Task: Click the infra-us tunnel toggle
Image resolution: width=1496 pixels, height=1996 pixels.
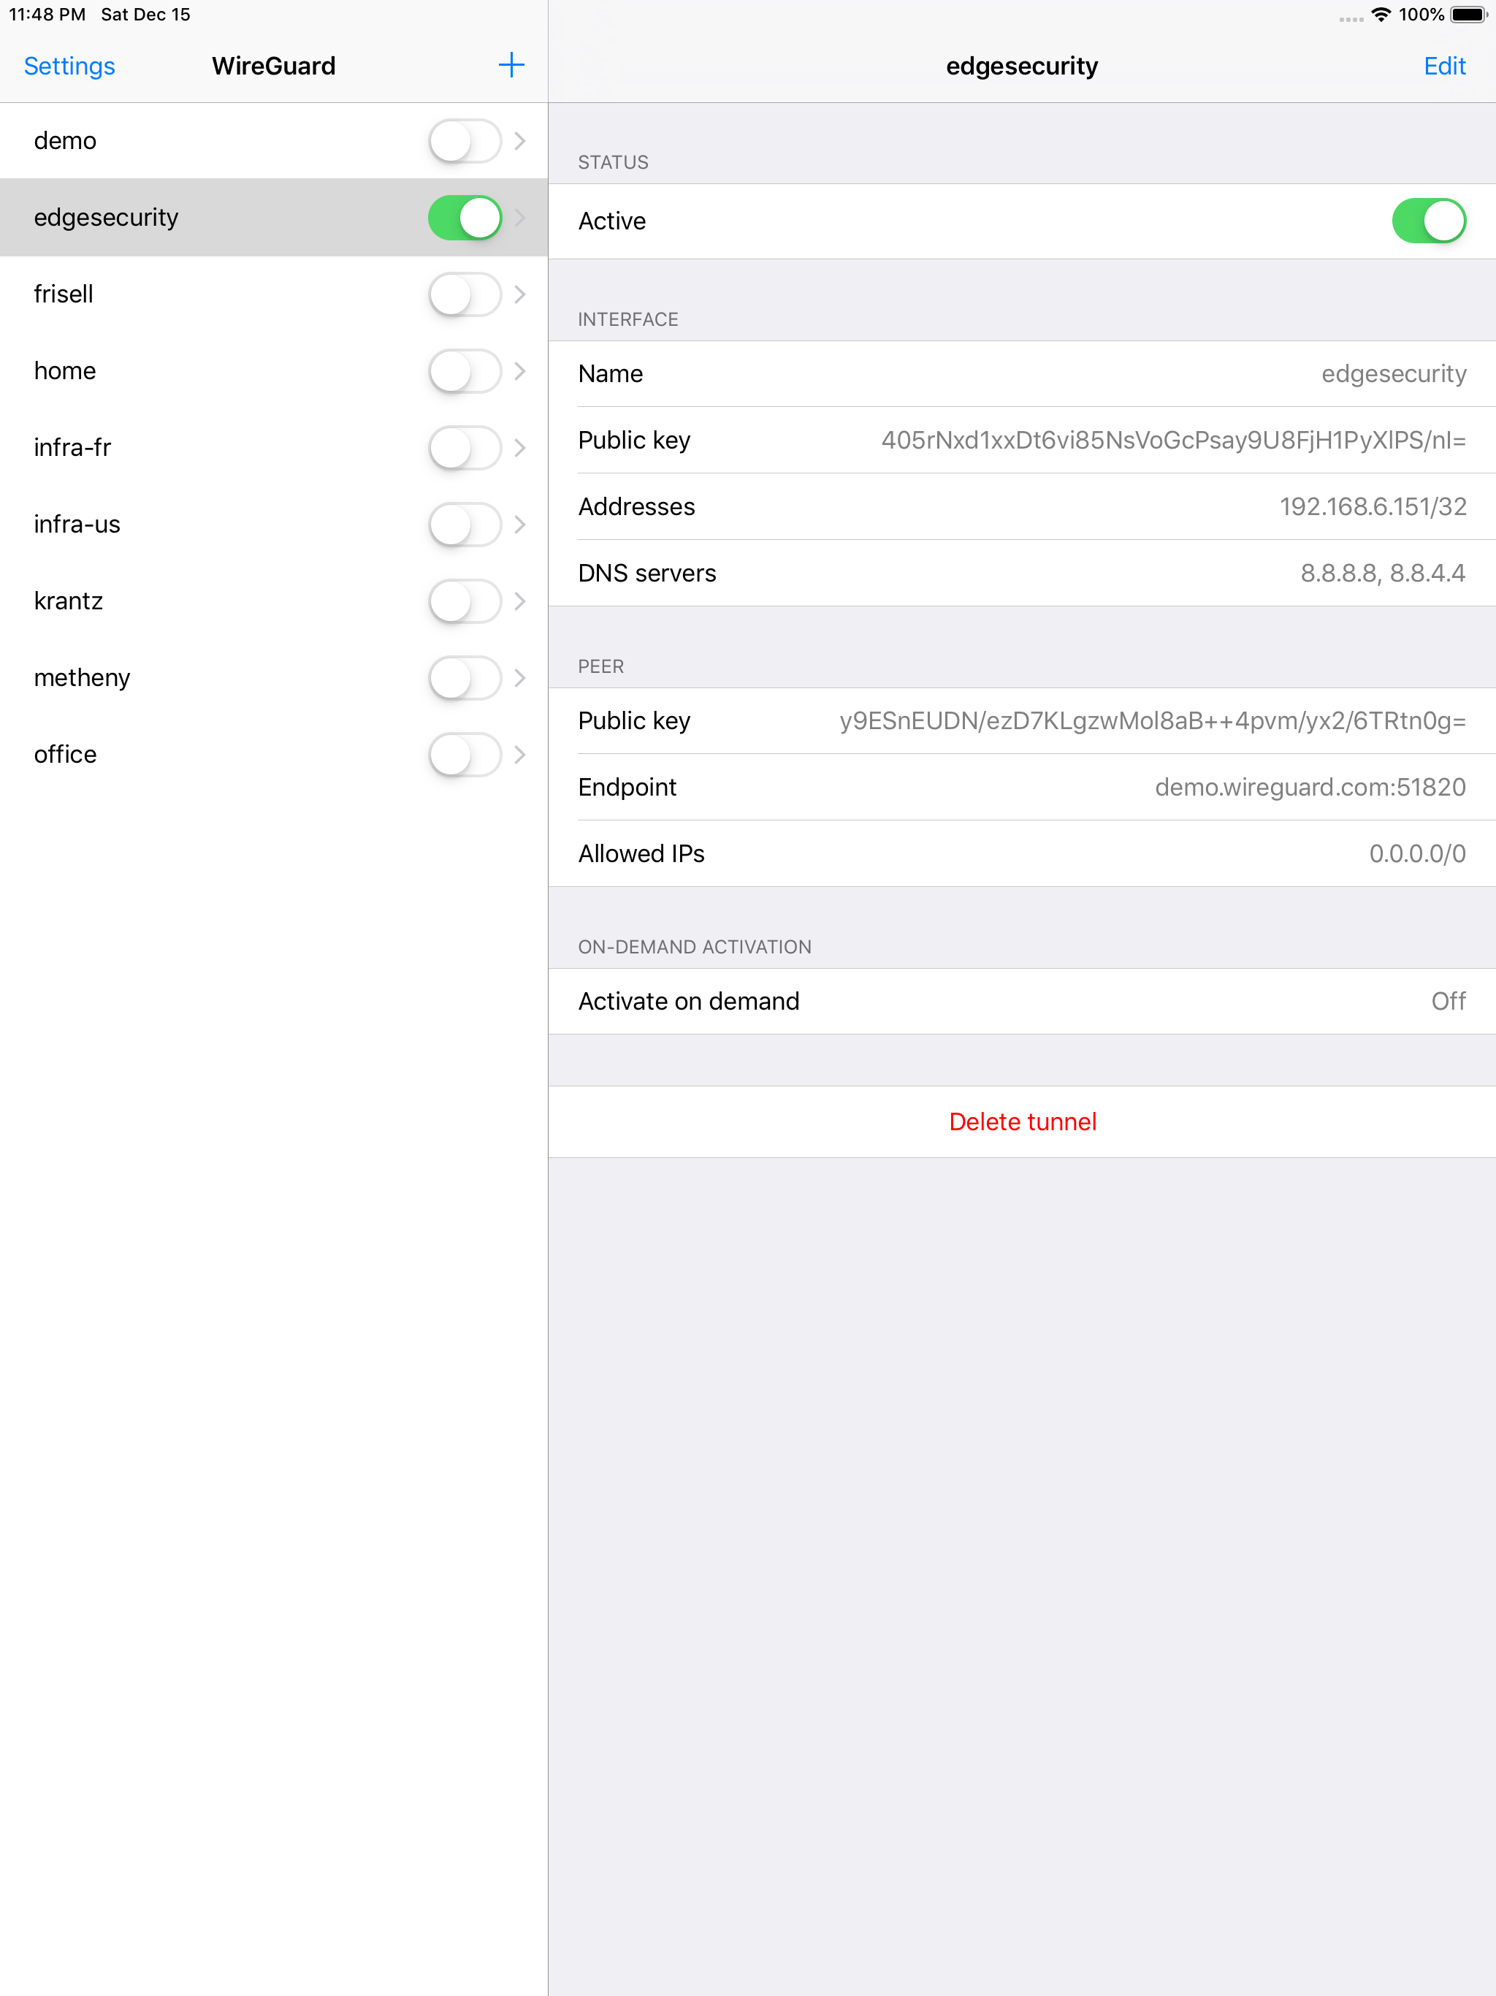Action: point(464,525)
